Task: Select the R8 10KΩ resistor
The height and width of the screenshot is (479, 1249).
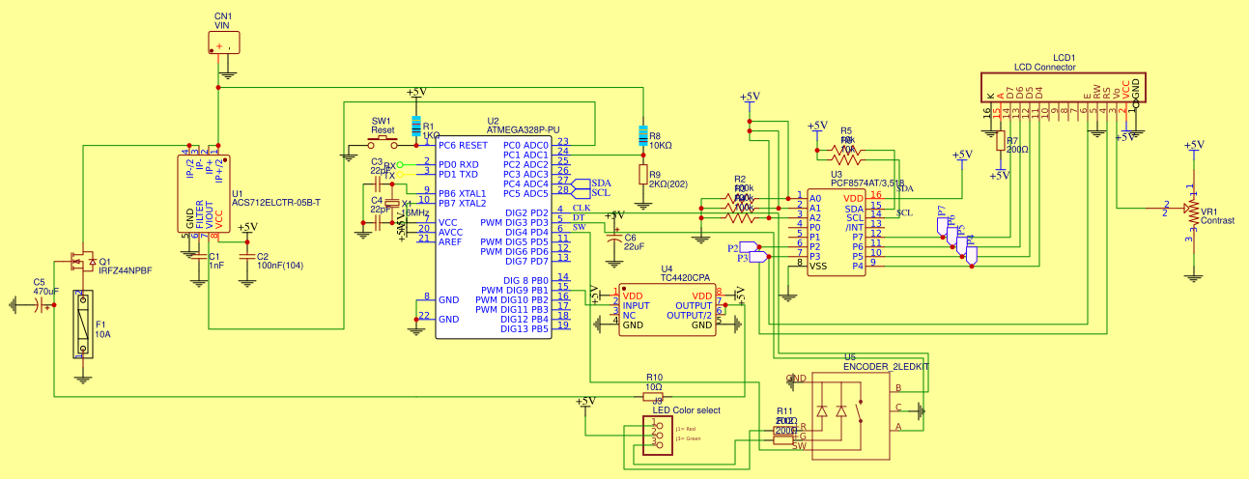Action: tap(642, 136)
